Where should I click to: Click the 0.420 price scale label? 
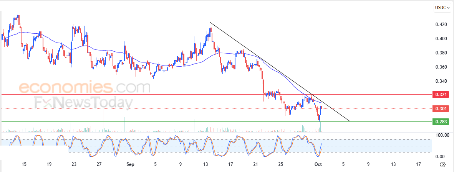pyautogui.click(x=441, y=25)
